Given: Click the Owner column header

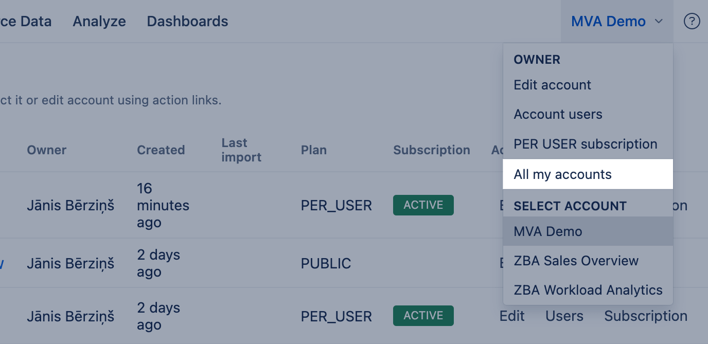Looking at the screenshot, I should point(46,150).
